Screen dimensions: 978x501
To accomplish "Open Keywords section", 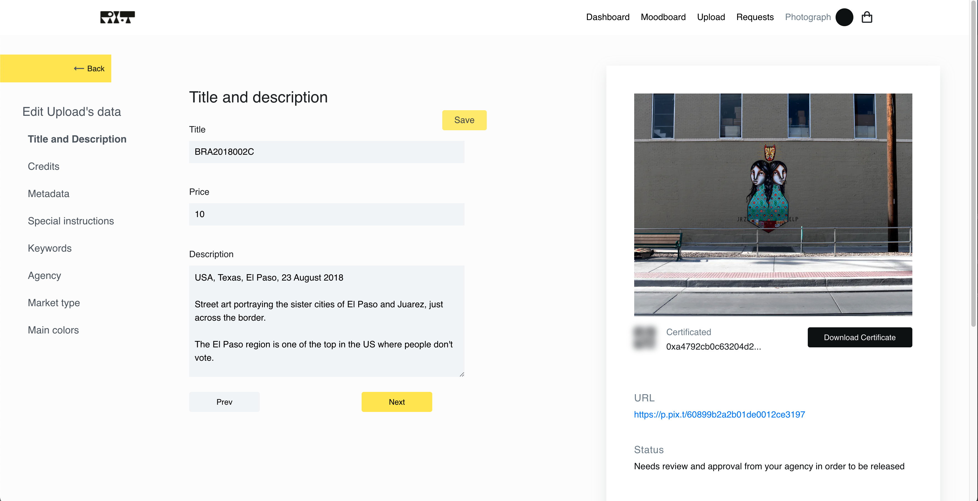I will tap(50, 248).
